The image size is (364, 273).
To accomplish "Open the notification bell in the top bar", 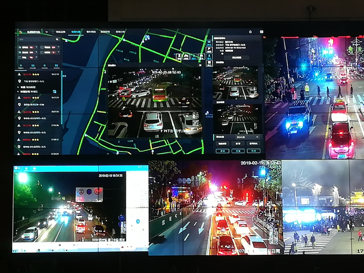I will click(250, 32).
